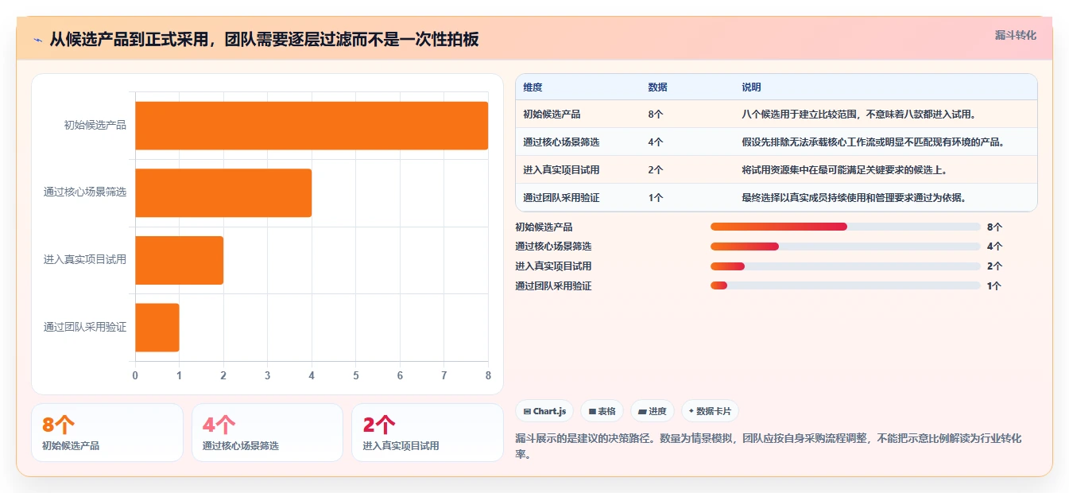This screenshot has height=493, width=1069.
Task: Select the Chart.js chip
Action: tap(545, 411)
